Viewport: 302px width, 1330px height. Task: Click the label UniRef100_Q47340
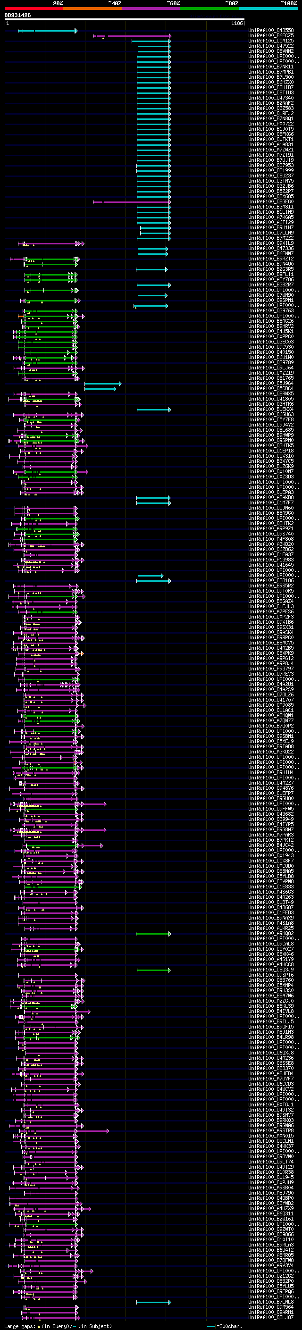271,98
